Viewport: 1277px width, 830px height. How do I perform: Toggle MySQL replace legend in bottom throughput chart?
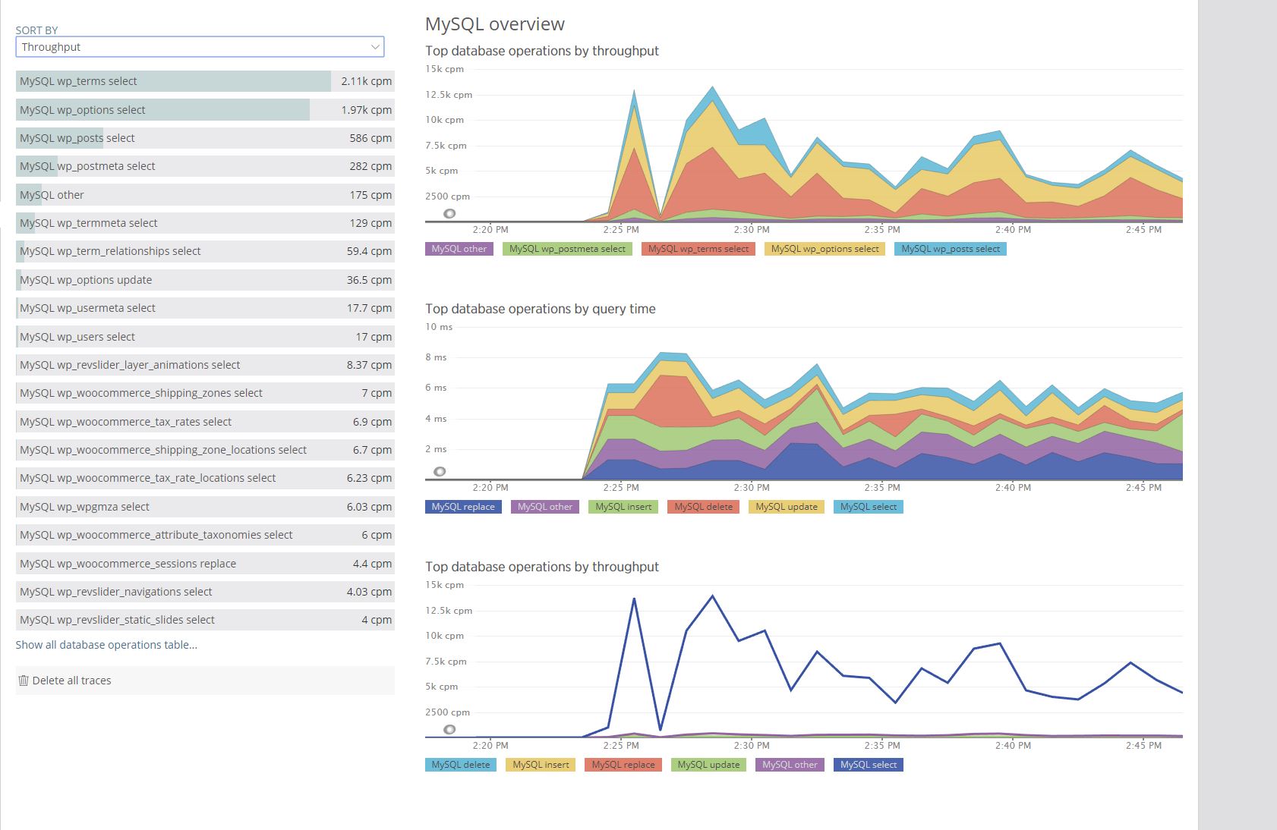tap(623, 765)
